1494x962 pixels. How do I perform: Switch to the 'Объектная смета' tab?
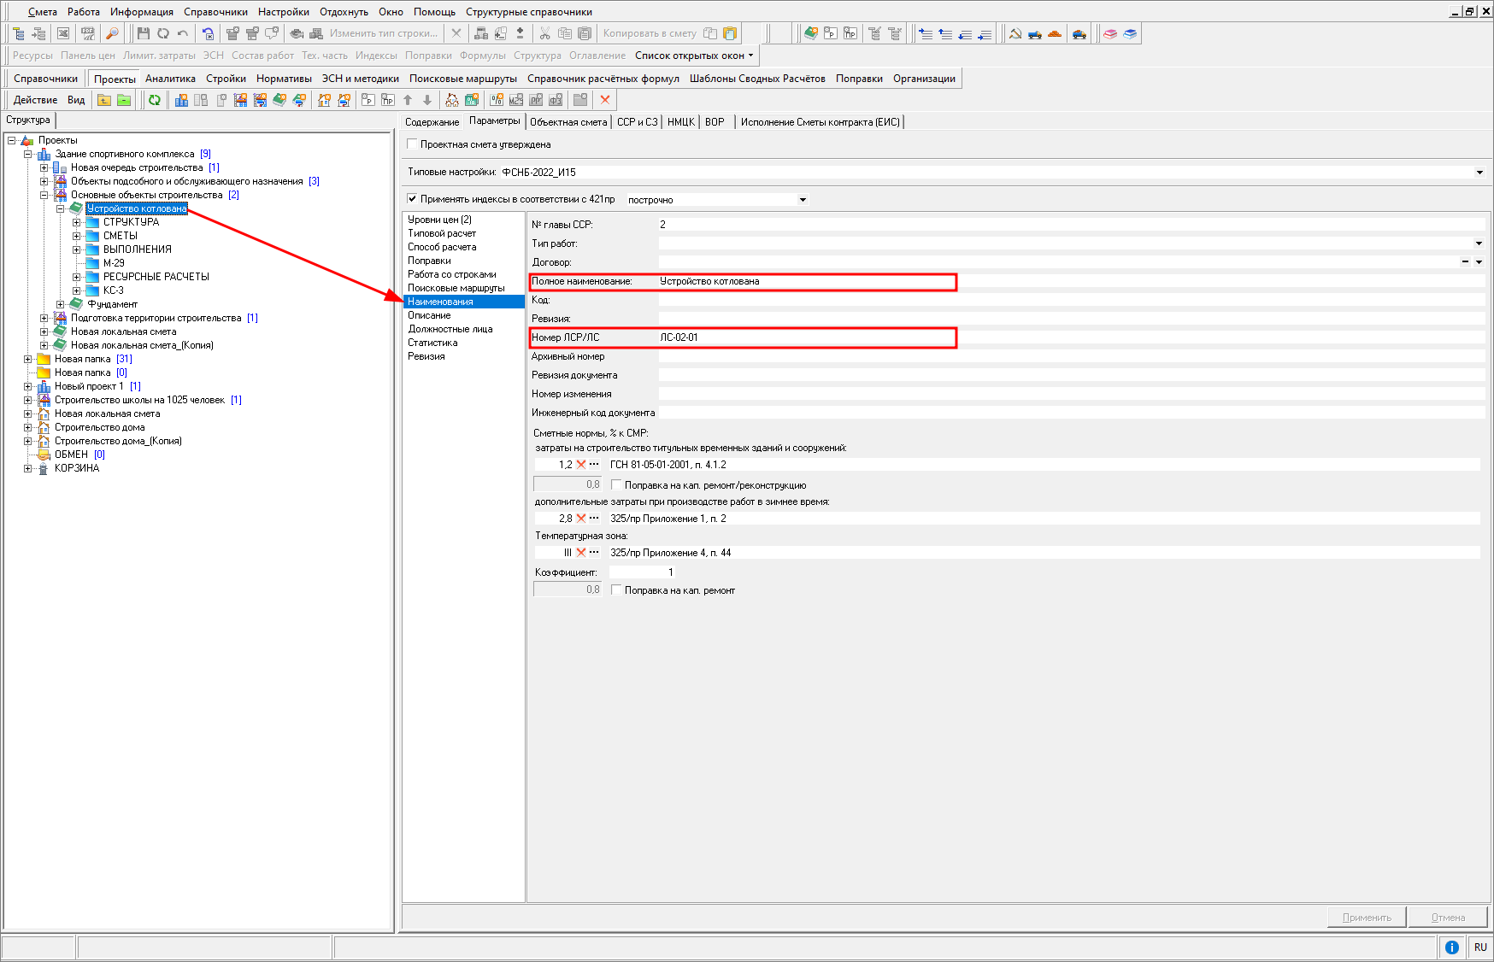(x=568, y=122)
